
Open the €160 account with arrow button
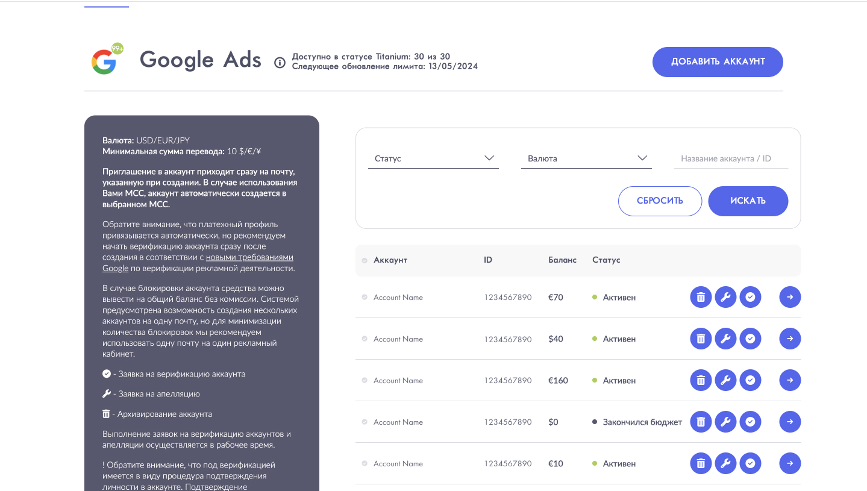790,380
